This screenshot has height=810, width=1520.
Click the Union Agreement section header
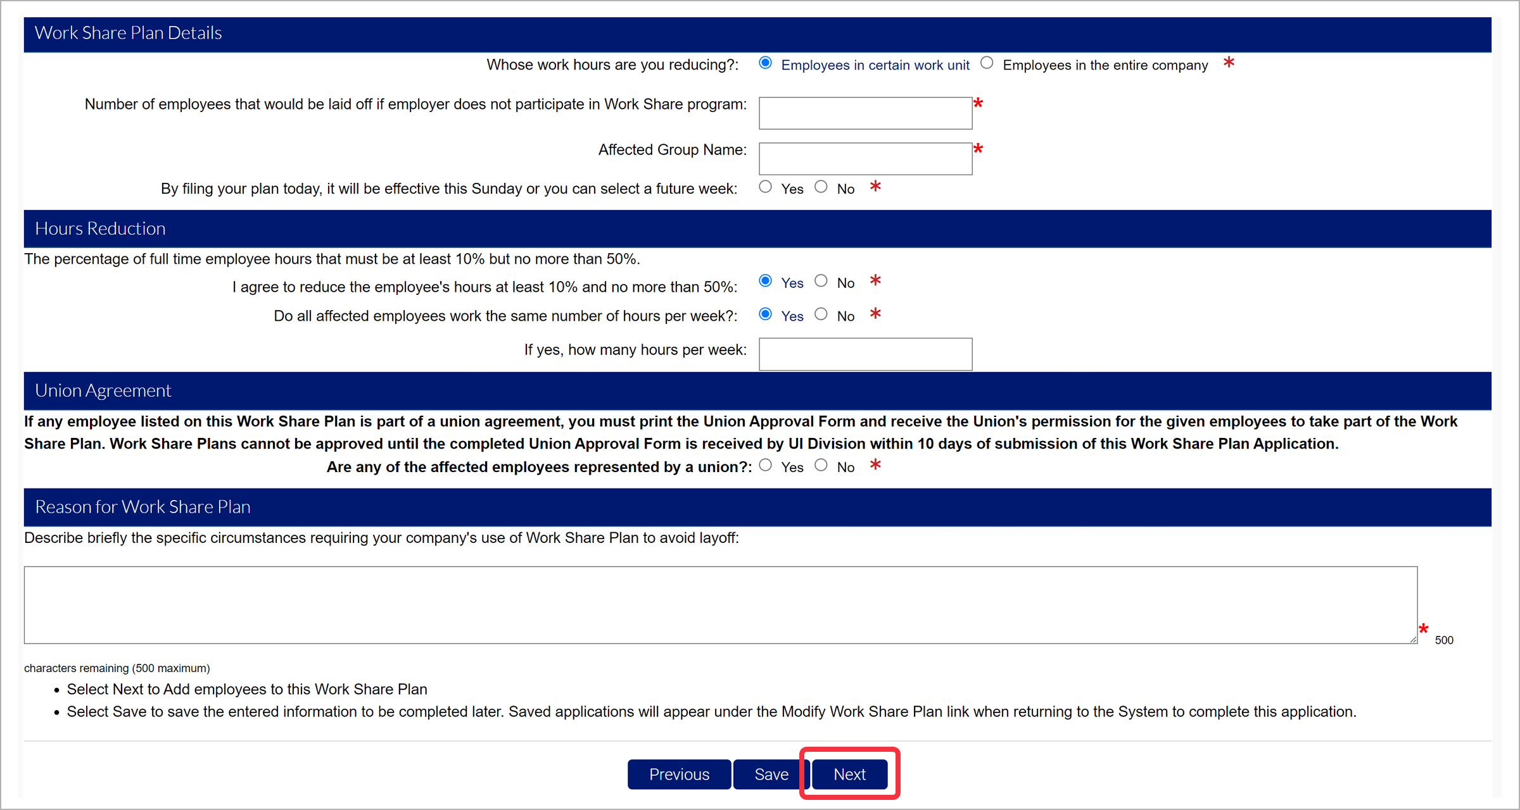(x=103, y=390)
